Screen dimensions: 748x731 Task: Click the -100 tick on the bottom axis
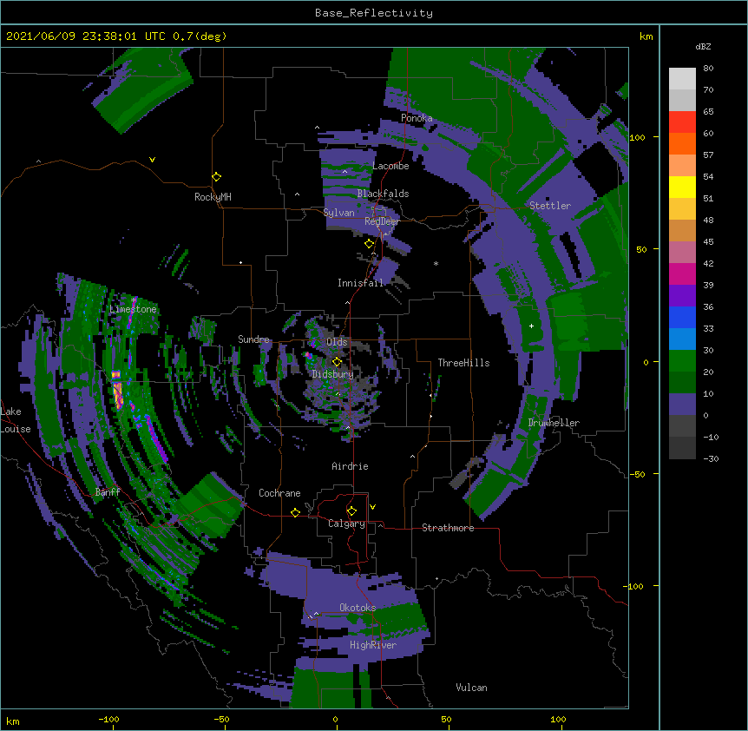pos(108,719)
